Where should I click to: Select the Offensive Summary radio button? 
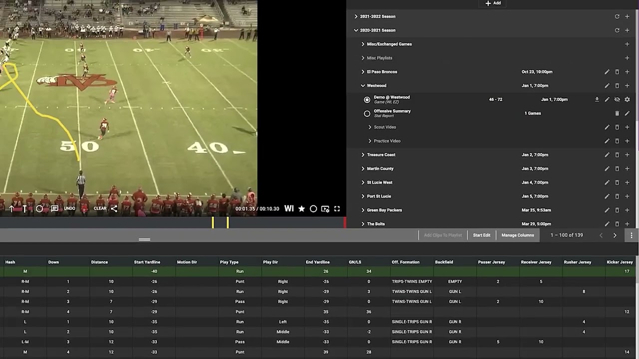[x=367, y=114]
